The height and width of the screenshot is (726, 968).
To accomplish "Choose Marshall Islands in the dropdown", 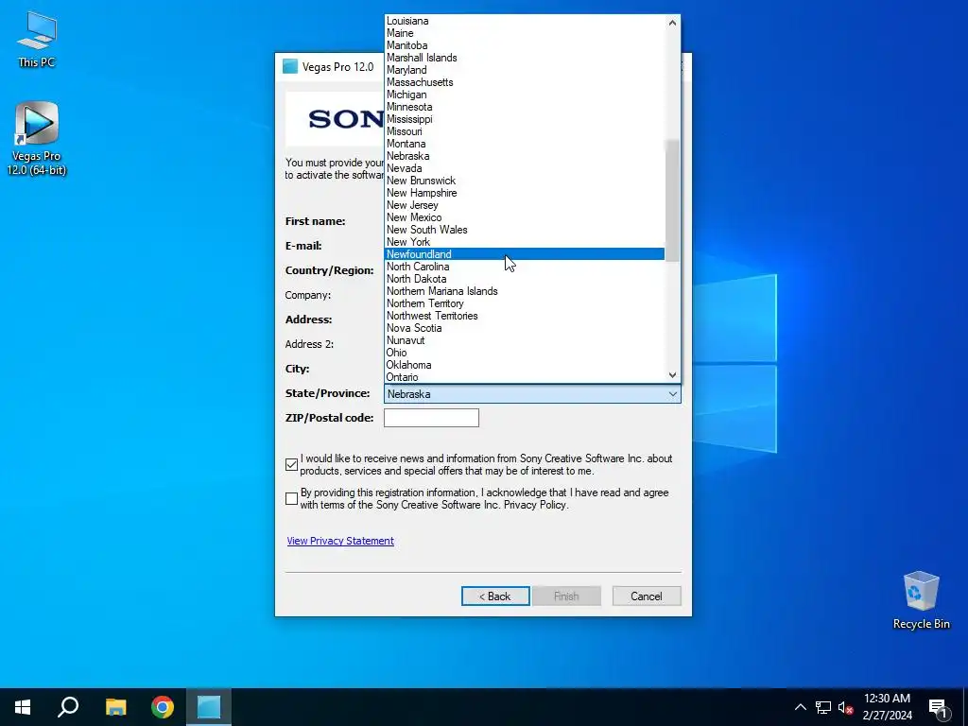I will pos(524,58).
